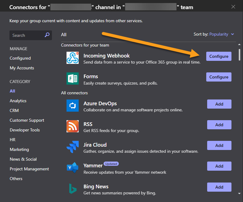Select the Developer Tools category
Screen dimensions: 243x202
25,130
